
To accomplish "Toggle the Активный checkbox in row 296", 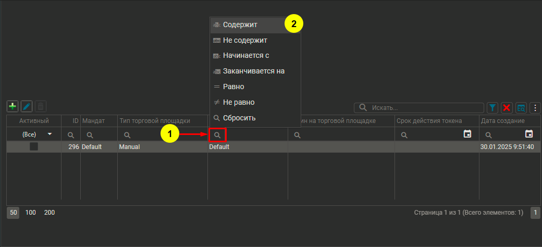I will [x=34, y=147].
